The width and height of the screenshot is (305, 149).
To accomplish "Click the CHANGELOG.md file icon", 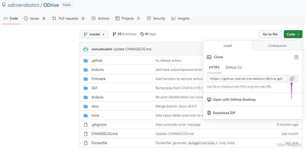I will [x=86, y=134].
